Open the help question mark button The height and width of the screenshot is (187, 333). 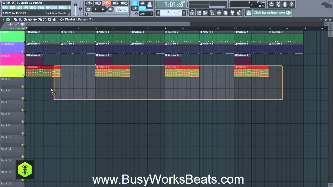point(292,4)
